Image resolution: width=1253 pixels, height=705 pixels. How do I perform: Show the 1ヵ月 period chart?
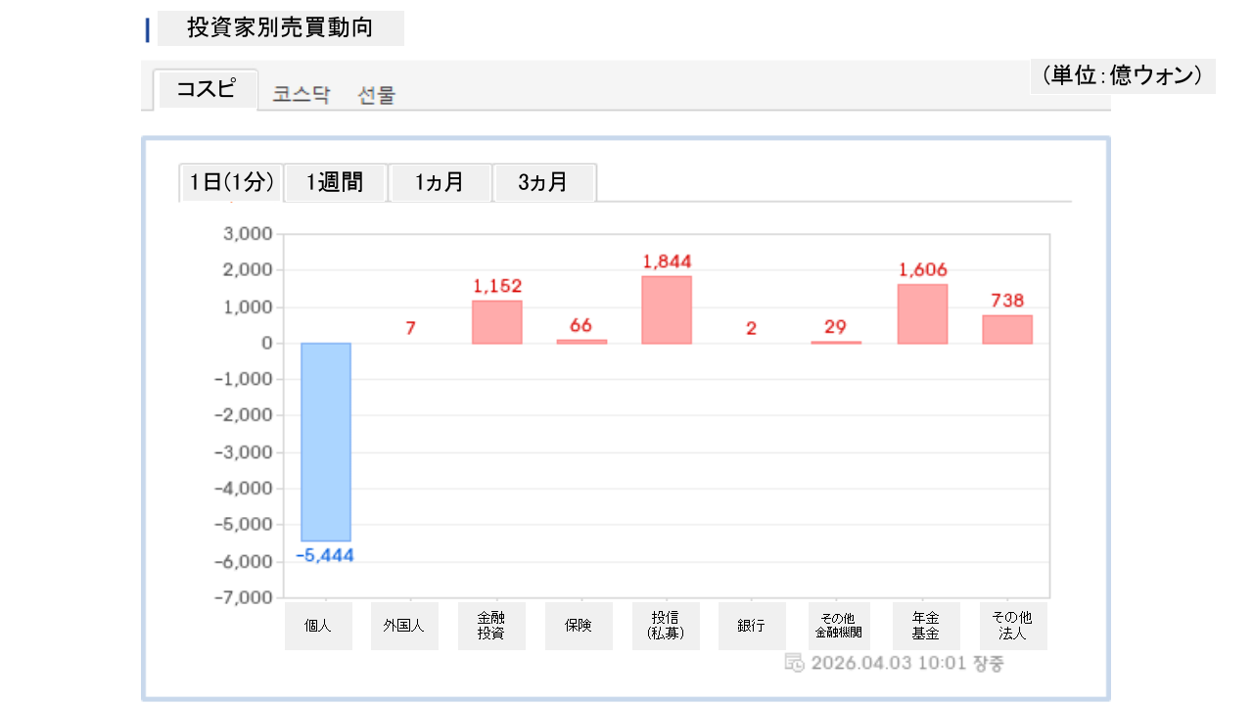tap(440, 182)
